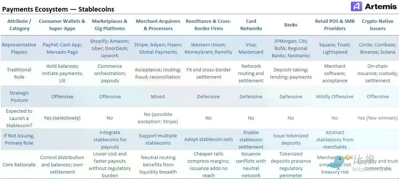Click the Traditional Role row label

[19, 73]
